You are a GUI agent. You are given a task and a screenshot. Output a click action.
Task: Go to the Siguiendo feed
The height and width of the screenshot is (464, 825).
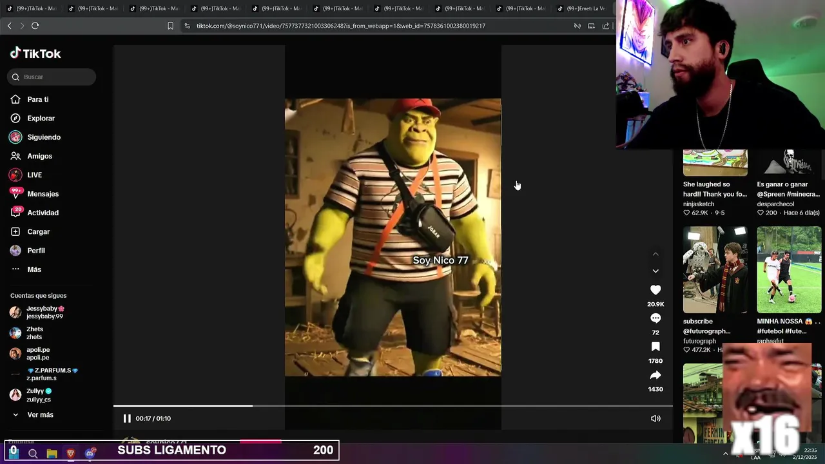(x=43, y=137)
